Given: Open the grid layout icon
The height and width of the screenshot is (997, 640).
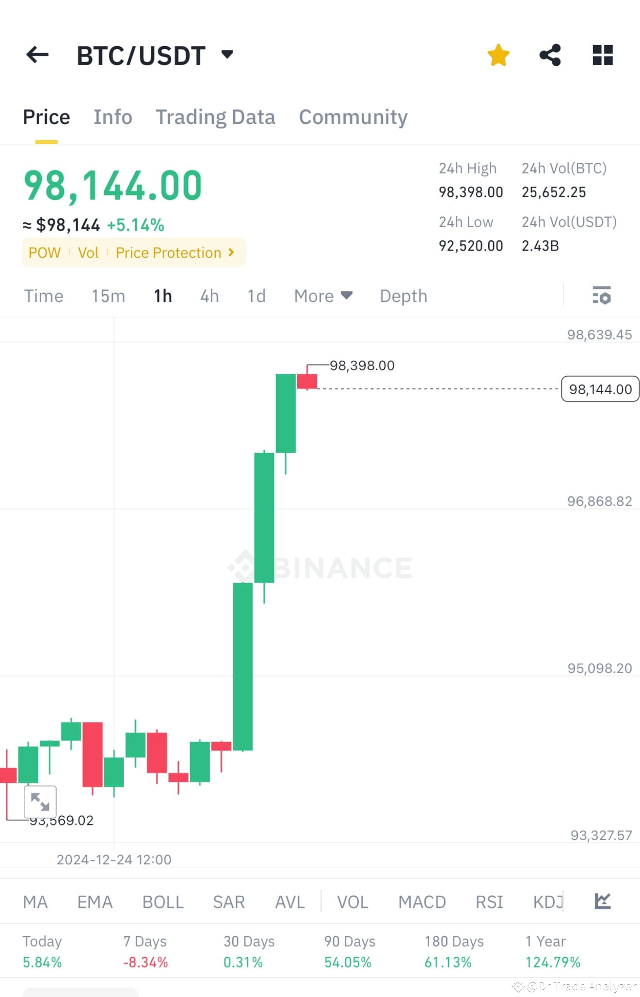Looking at the screenshot, I should pyautogui.click(x=603, y=55).
